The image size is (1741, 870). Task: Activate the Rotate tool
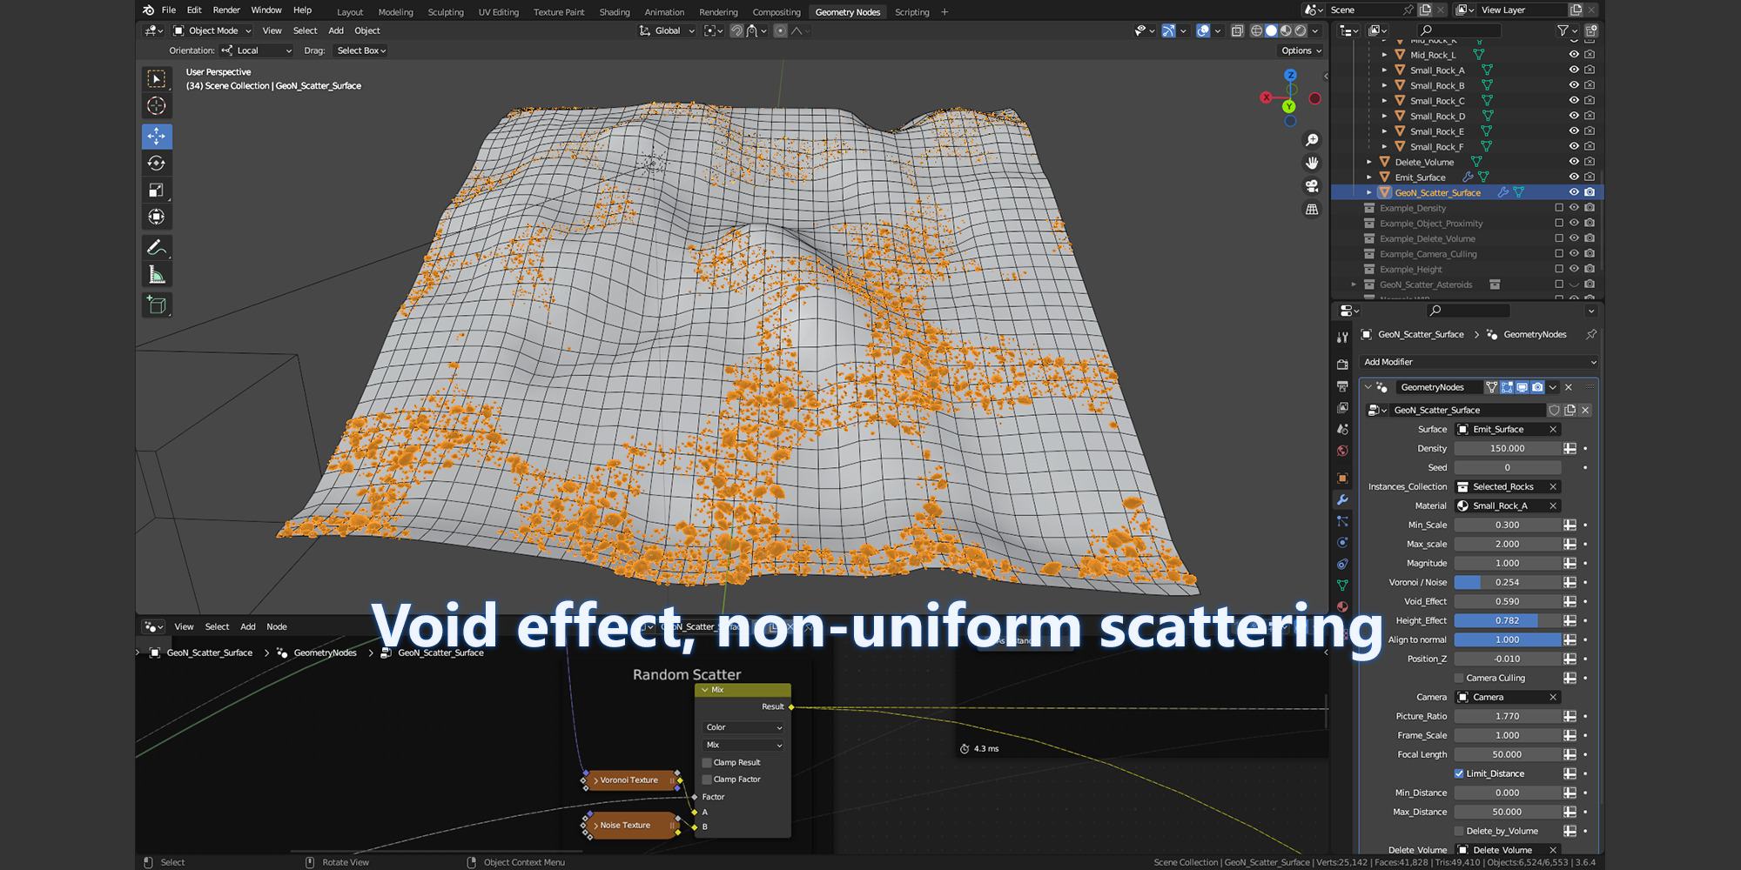click(x=157, y=164)
